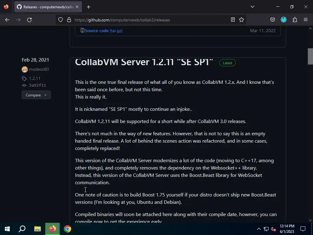Screen dimensions: 313x235
Task: Launch Google Chrome from the taskbar
Action: point(68,229)
